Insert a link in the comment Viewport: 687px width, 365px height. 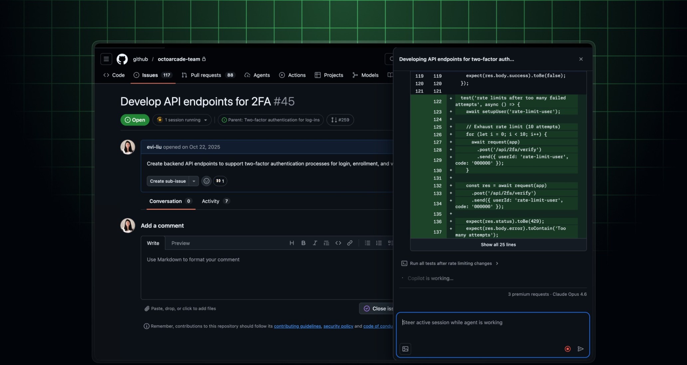tap(349, 243)
